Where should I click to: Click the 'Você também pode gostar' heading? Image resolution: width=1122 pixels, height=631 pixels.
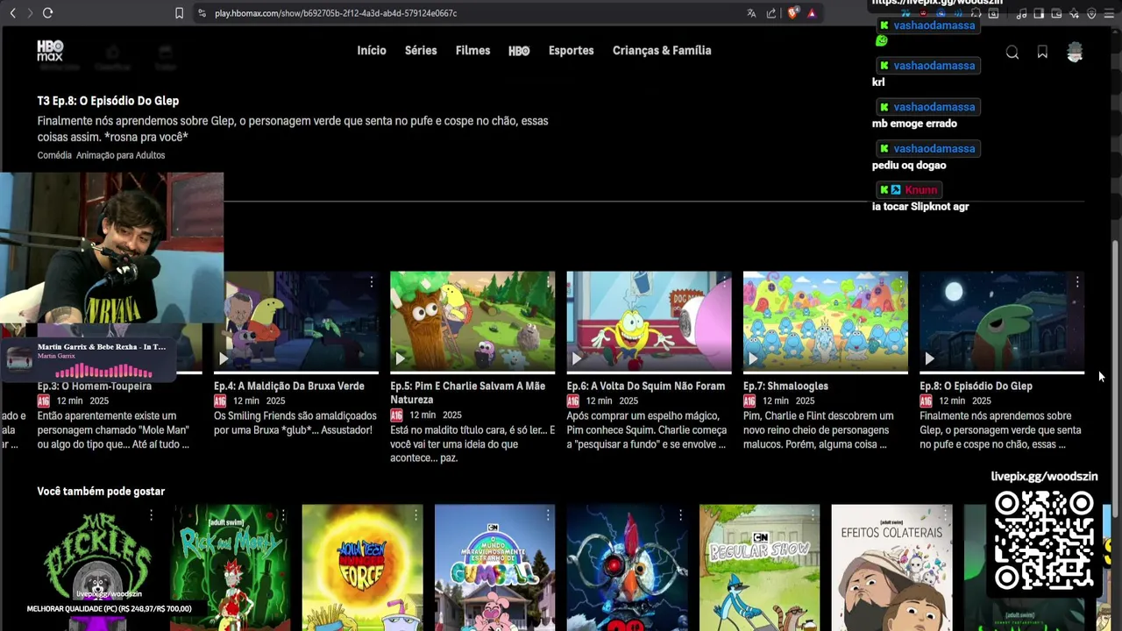(101, 491)
